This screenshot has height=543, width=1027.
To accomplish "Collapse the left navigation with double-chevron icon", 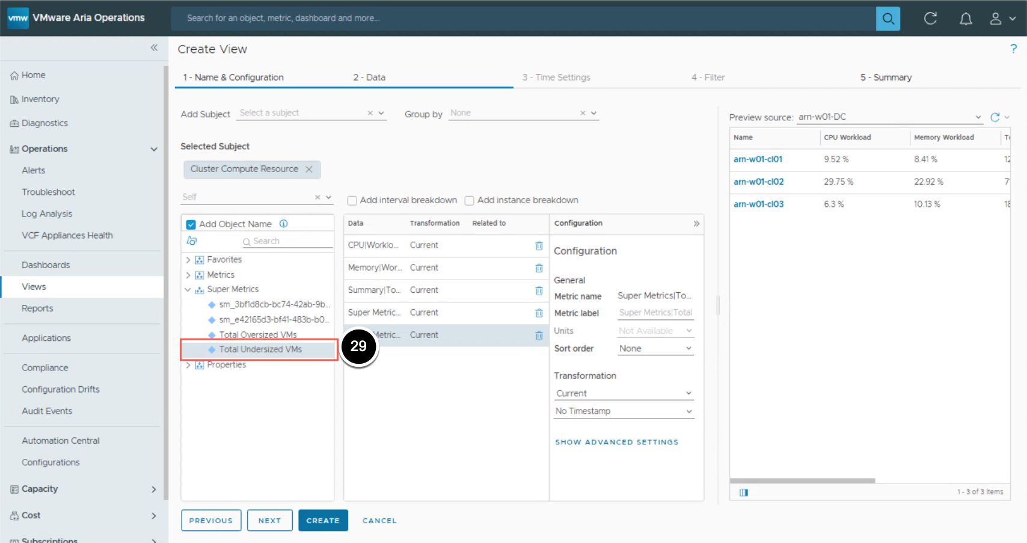I will 154,48.
